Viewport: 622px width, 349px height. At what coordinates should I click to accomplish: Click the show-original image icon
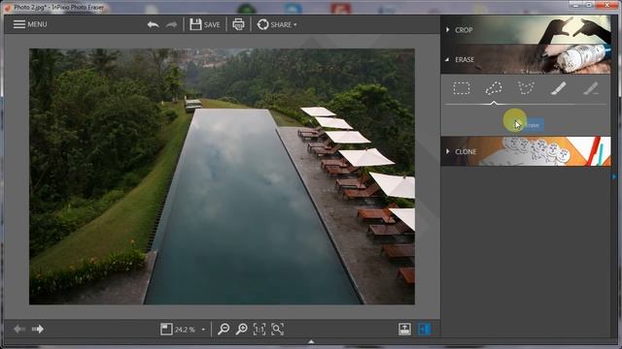click(404, 330)
